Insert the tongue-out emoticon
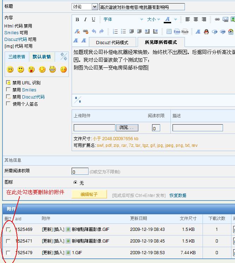Image resolution: width=235 pixels, height=263 pixels. (x=31, y=69)
